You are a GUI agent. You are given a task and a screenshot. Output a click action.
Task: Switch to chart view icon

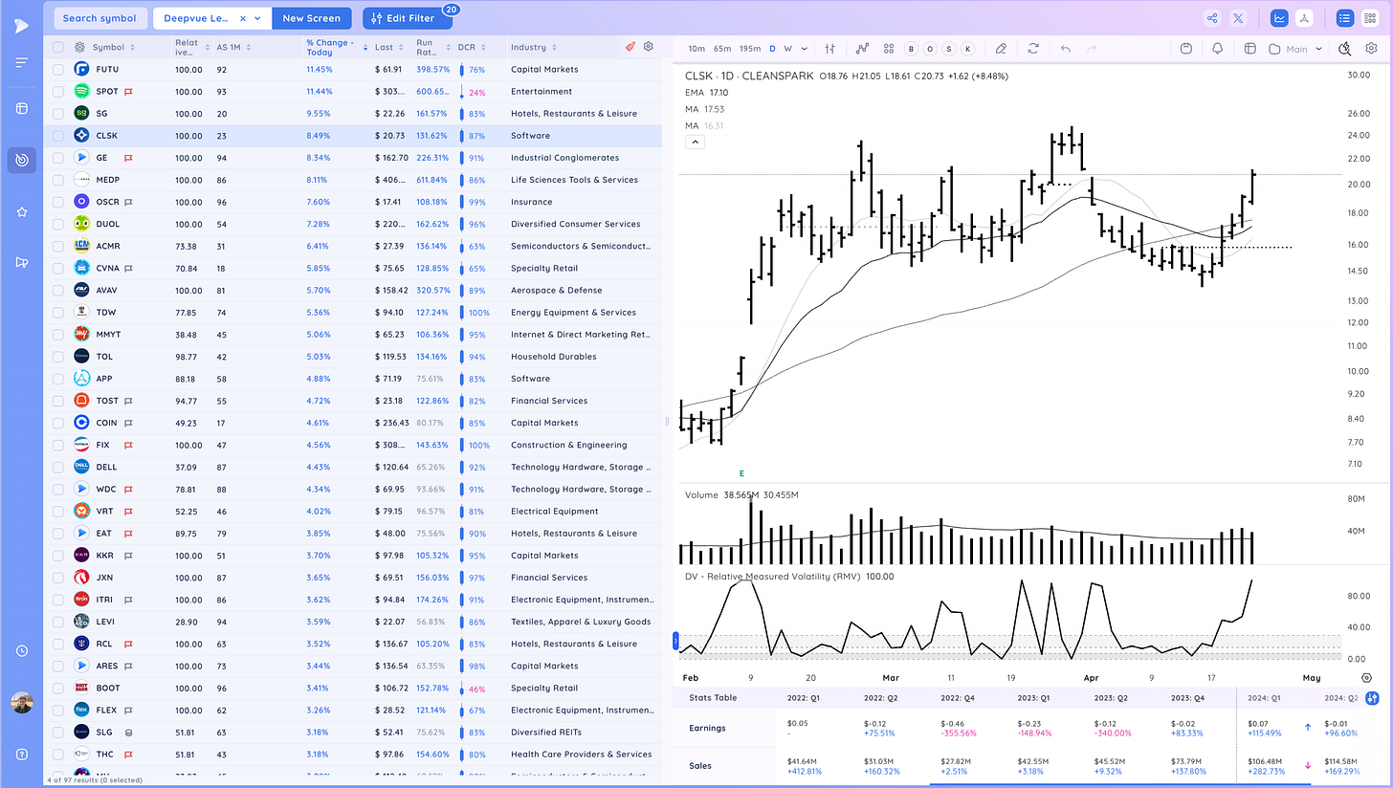click(1279, 18)
